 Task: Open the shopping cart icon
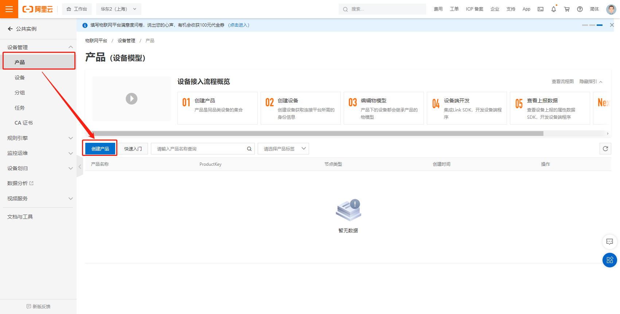(567, 9)
